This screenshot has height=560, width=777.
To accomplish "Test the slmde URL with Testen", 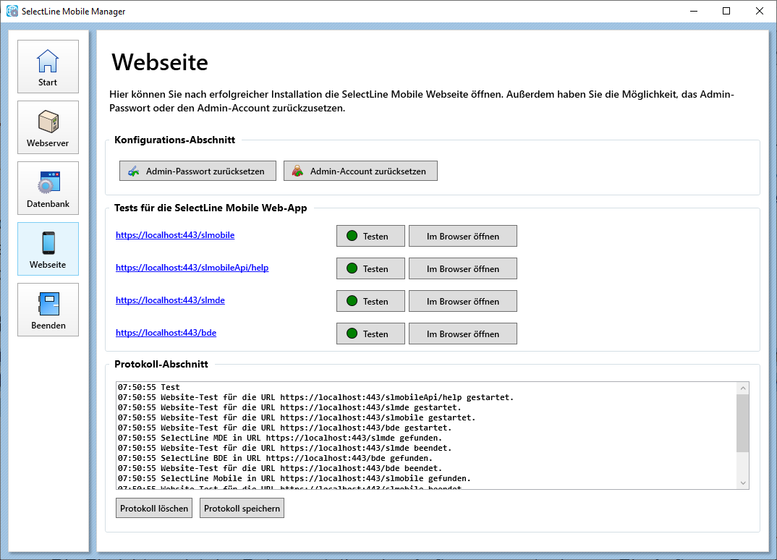I will (370, 301).
